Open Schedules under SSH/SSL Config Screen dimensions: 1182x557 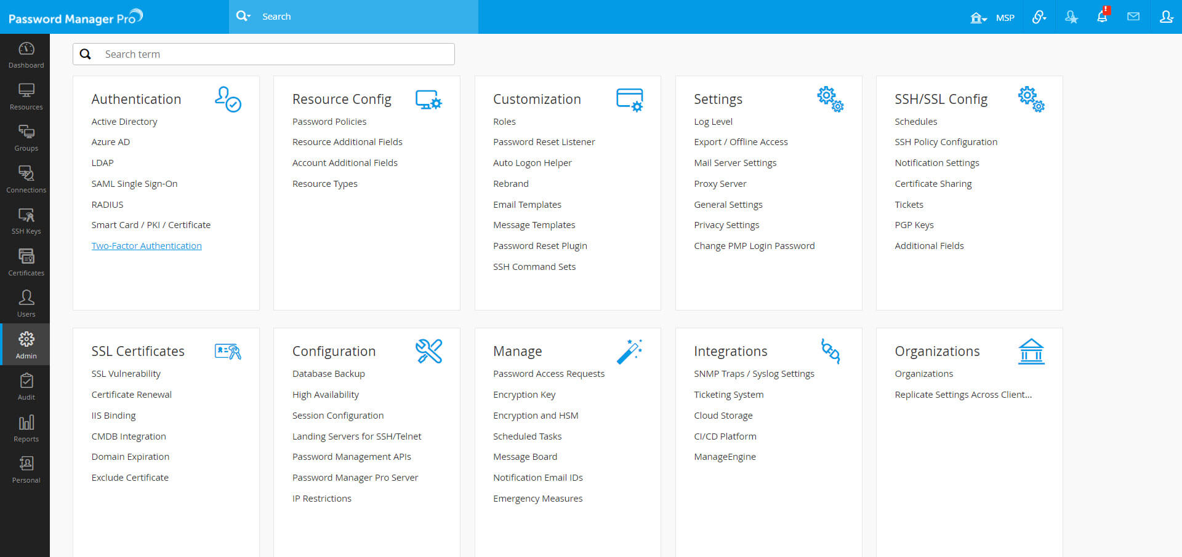(x=916, y=122)
